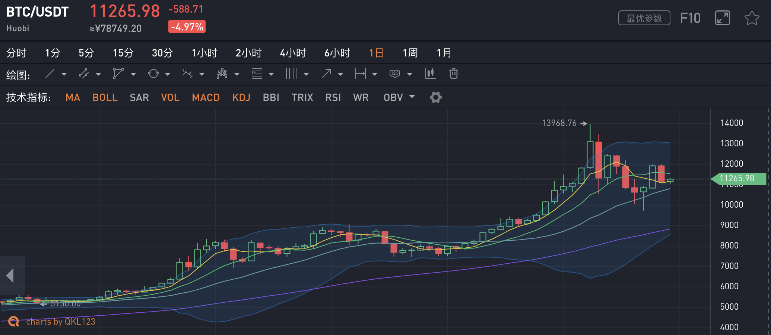The image size is (771, 335).
Task: Expand the head-and-shoulders dropdown arrow
Action: [237, 74]
